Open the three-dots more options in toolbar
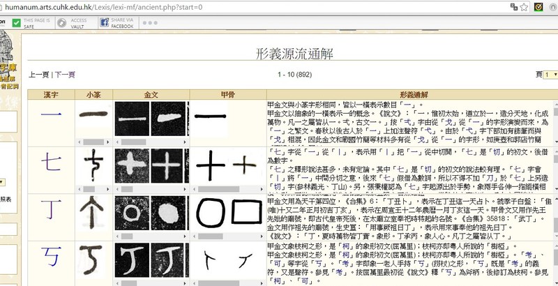Viewport: 558px width, 286px height. coord(150,23)
